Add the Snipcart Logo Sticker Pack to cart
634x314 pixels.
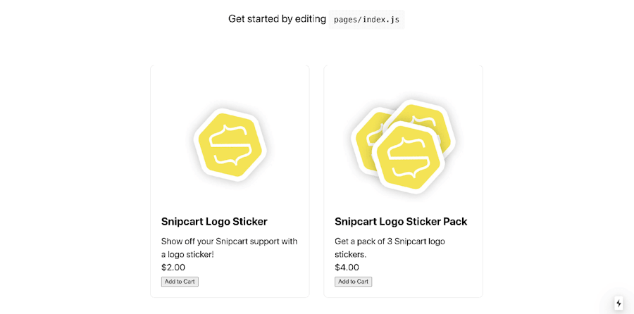click(x=353, y=282)
